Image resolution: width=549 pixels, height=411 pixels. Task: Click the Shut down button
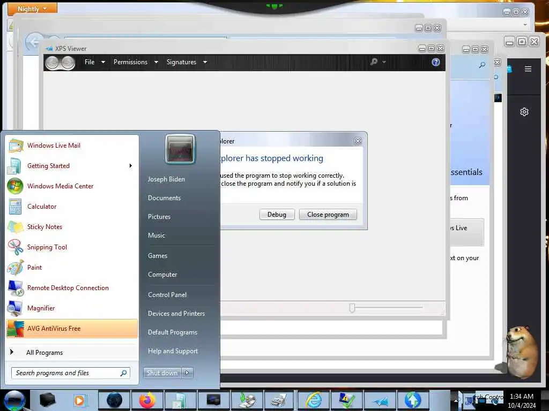pyautogui.click(x=162, y=373)
